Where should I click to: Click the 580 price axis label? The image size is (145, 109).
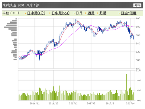click(138, 27)
